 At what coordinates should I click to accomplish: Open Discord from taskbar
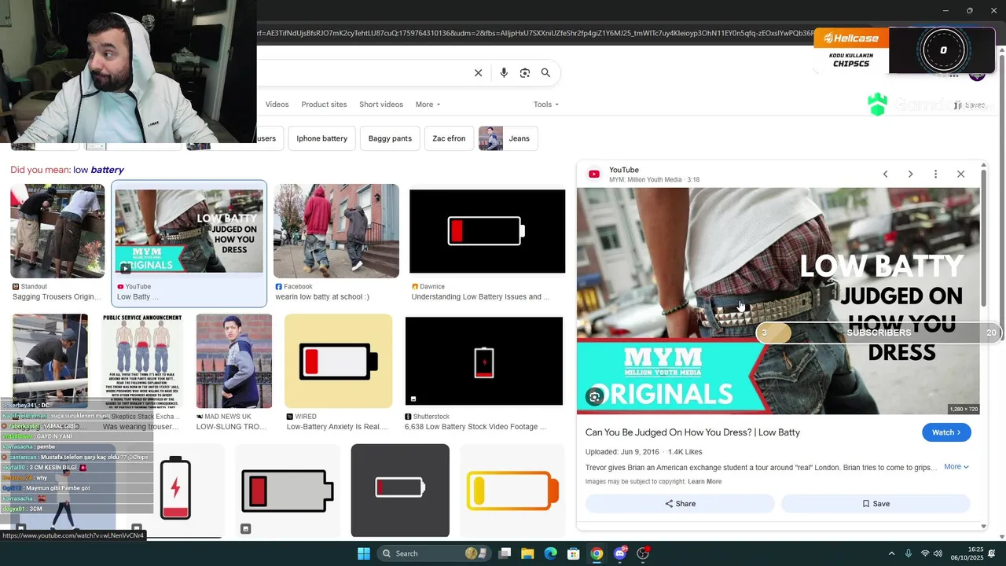pyautogui.click(x=620, y=553)
